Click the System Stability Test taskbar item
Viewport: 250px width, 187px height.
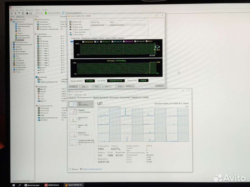(74, 185)
